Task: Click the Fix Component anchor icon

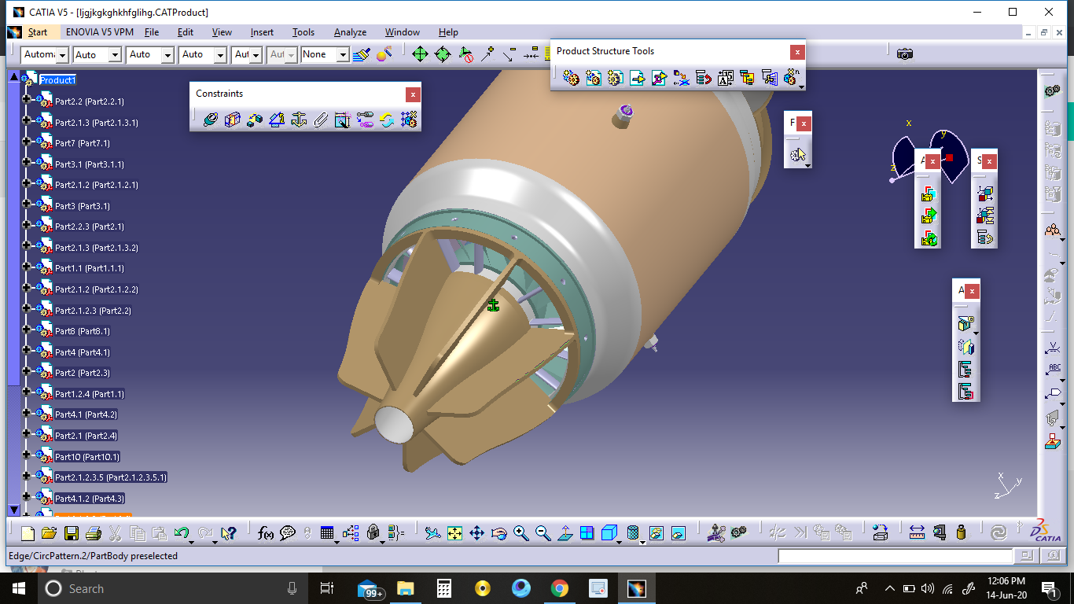Action: click(298, 120)
